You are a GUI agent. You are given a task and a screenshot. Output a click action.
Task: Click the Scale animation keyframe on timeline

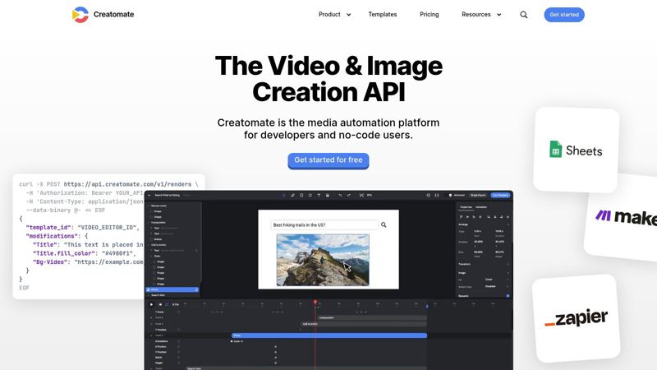coord(232,341)
